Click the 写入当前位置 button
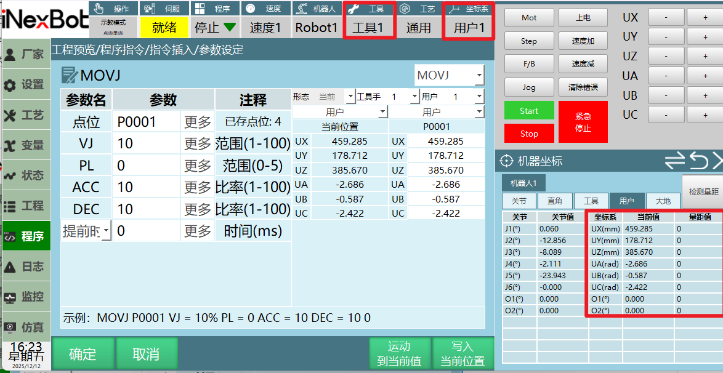The image size is (723, 373). 462,354
